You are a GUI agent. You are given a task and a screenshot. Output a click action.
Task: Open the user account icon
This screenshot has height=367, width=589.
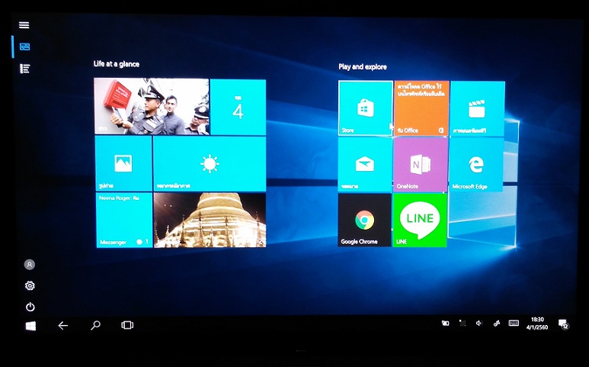[x=29, y=264]
